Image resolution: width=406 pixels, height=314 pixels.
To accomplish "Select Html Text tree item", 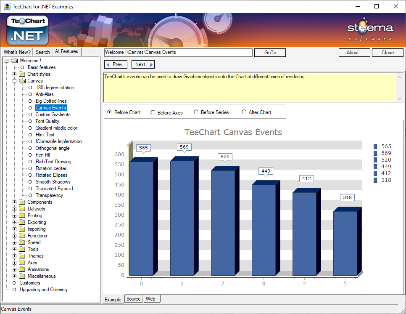I will 45,135.
